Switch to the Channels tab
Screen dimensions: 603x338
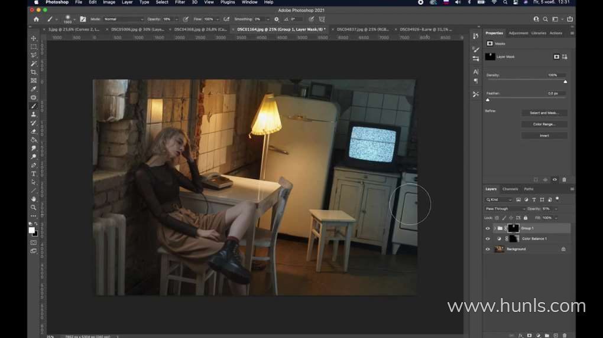pyautogui.click(x=510, y=189)
